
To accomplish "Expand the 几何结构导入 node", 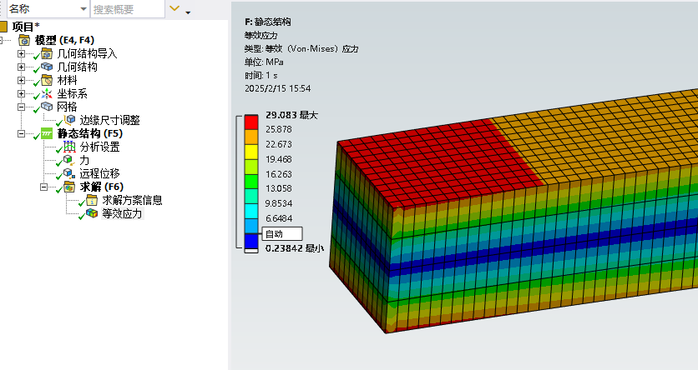I will coord(21,53).
